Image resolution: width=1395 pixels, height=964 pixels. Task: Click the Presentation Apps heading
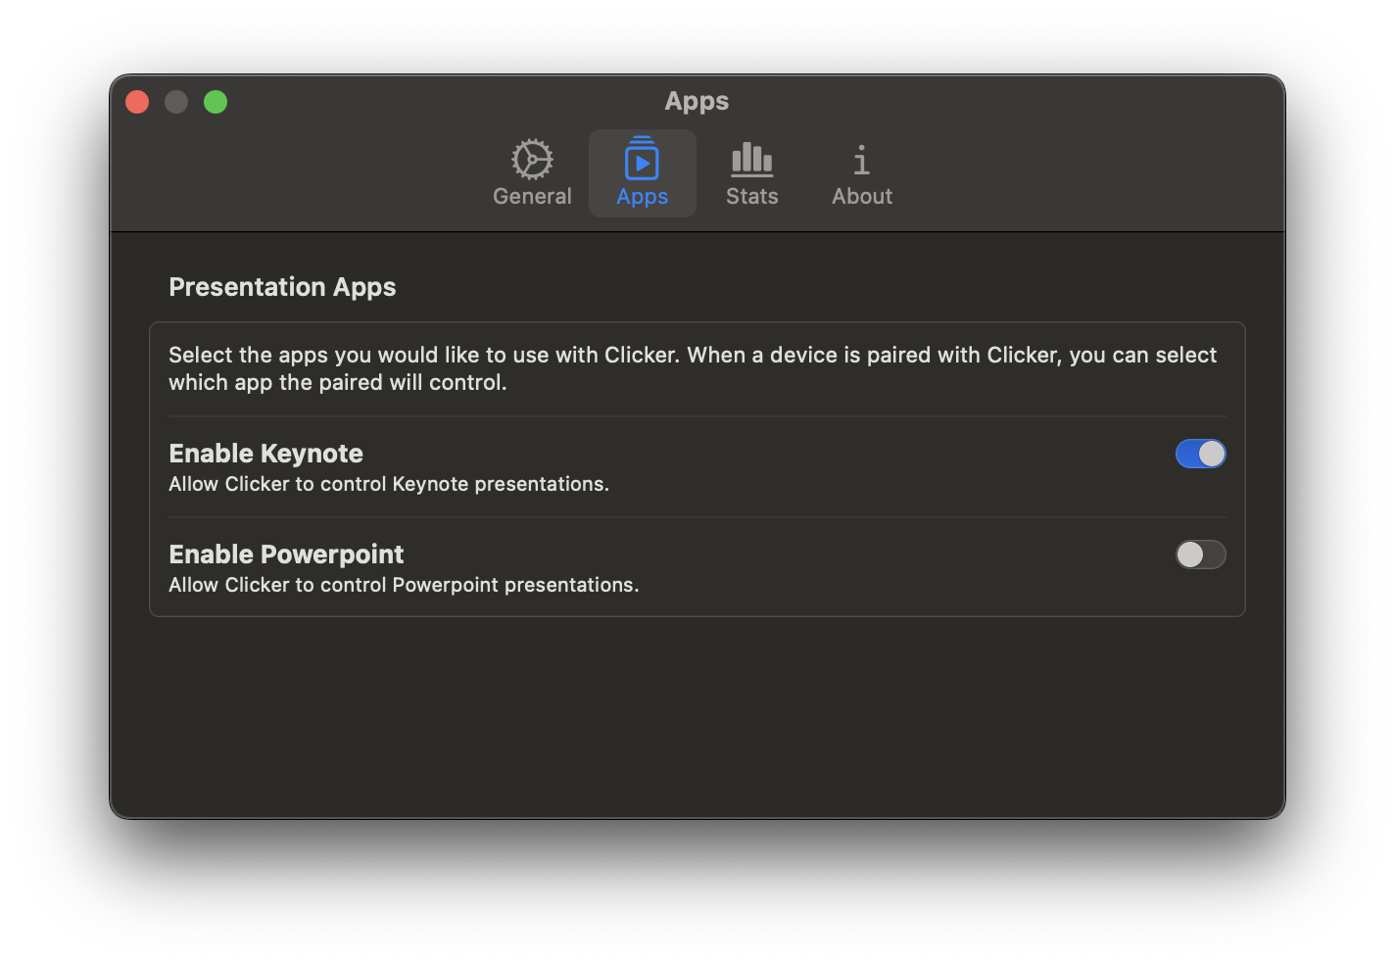click(282, 287)
